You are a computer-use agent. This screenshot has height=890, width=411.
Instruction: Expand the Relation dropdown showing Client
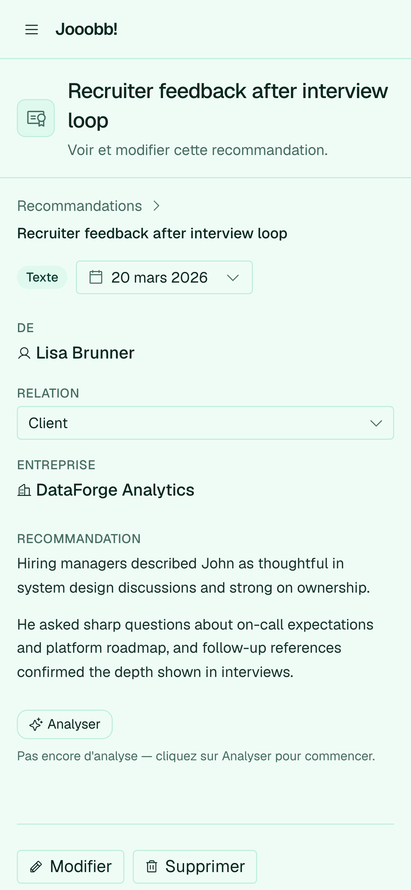[x=205, y=423]
